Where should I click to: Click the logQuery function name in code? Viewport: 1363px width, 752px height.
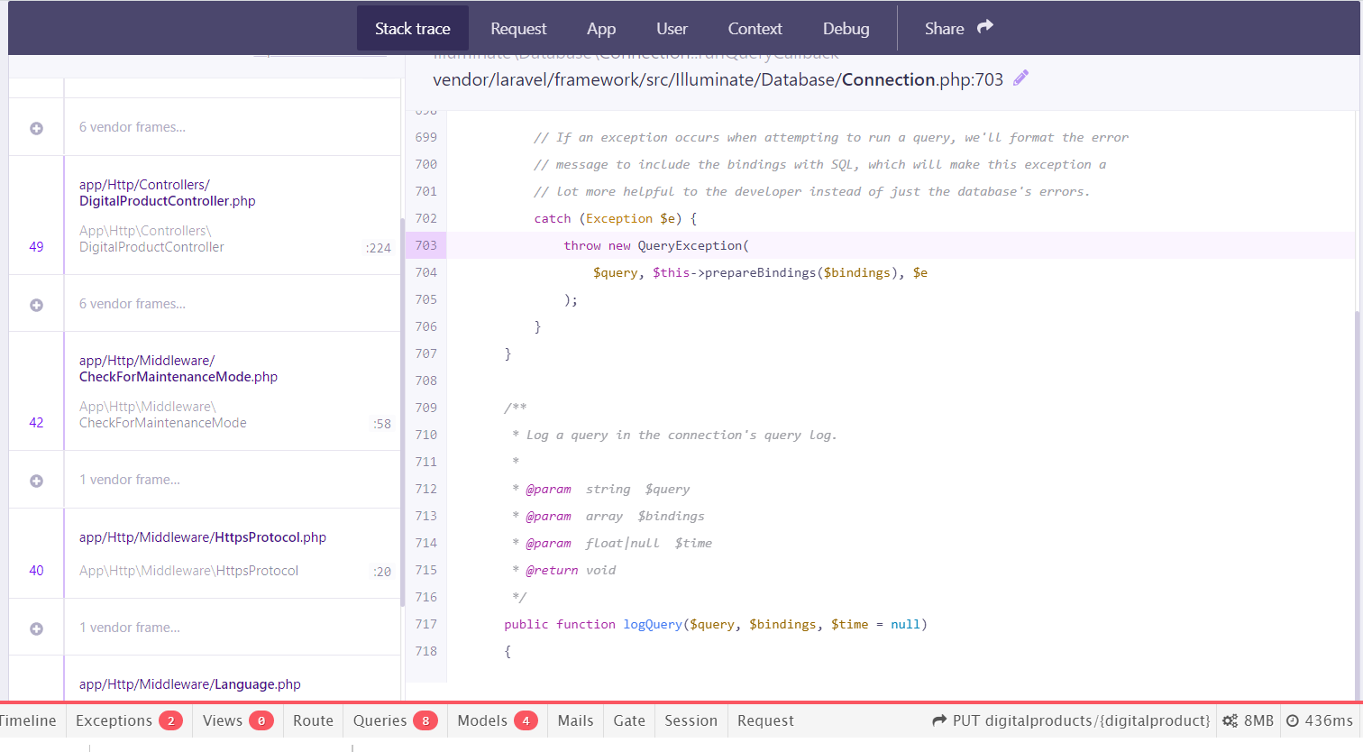(653, 624)
